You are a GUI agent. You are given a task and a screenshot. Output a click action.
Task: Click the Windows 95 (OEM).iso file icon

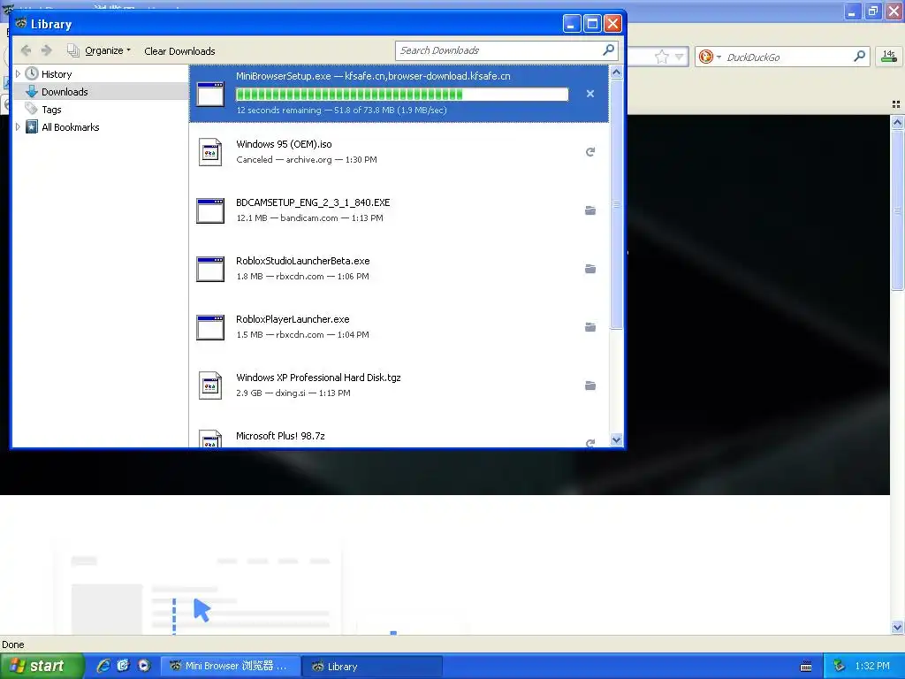(x=210, y=152)
